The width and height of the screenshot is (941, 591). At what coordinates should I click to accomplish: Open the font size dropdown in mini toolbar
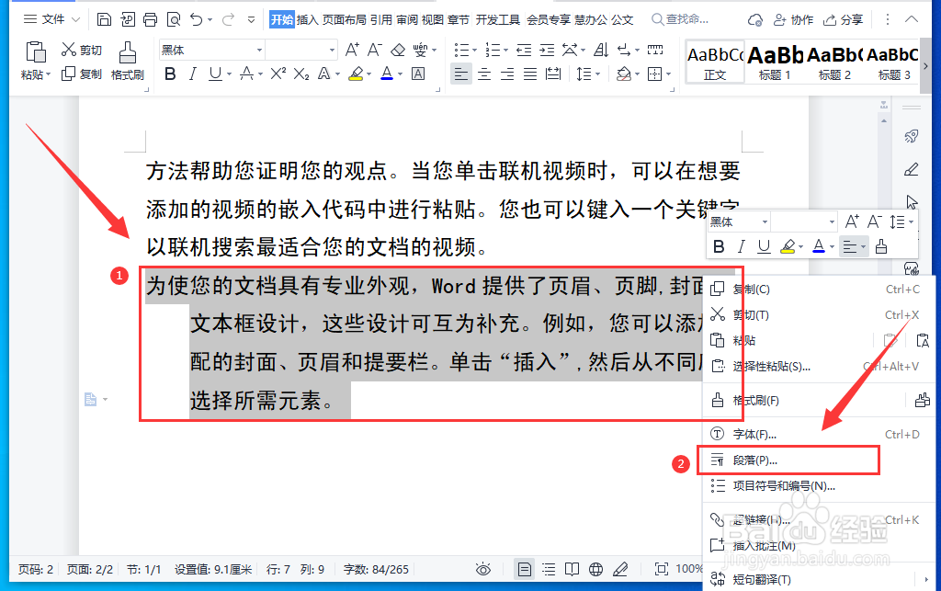pyautogui.click(x=832, y=222)
